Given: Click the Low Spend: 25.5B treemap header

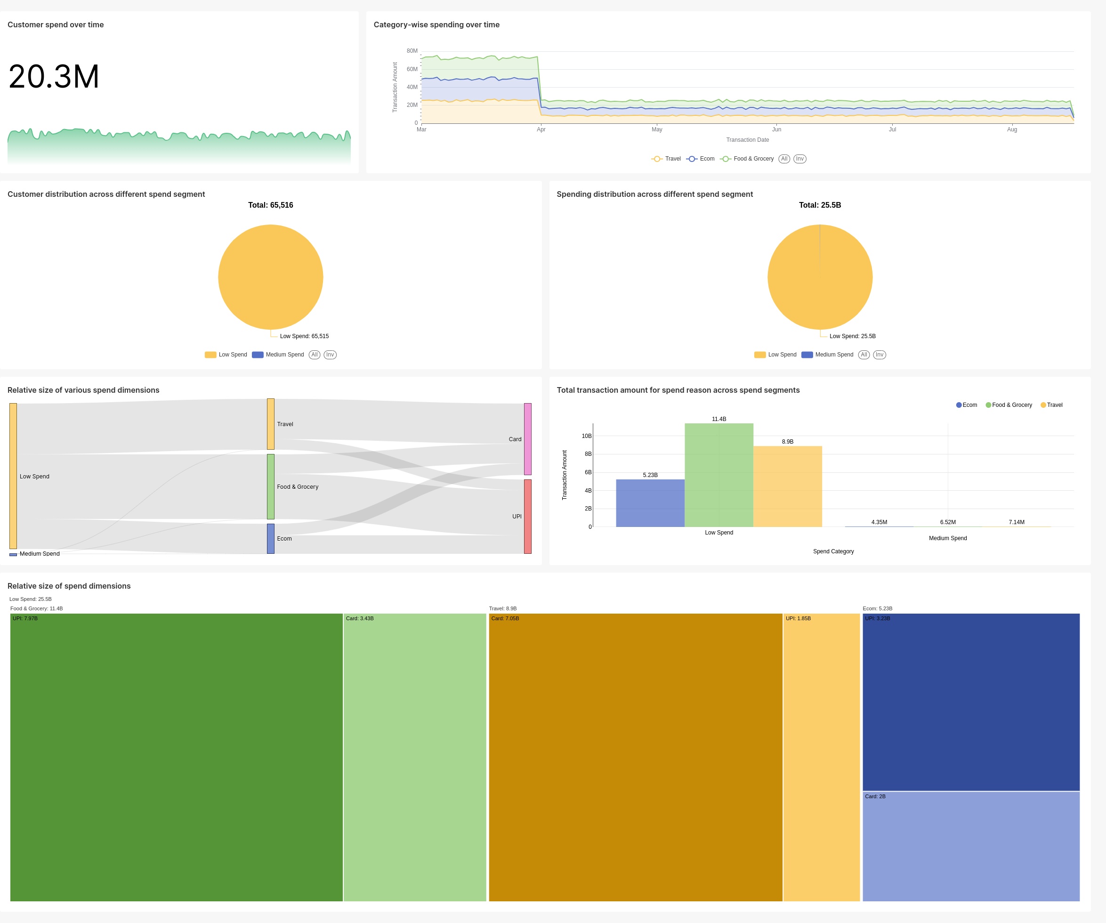Looking at the screenshot, I should [31, 599].
